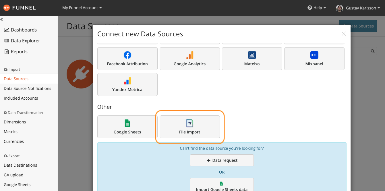Image resolution: width=385 pixels, height=191 pixels.
Task: Select the Google Sheets source button
Action: click(x=127, y=127)
